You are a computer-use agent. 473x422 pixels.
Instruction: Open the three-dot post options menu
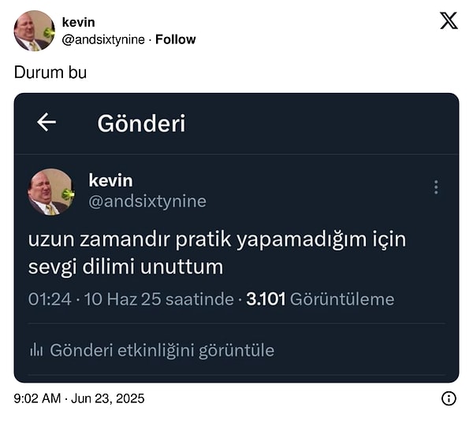coord(436,187)
